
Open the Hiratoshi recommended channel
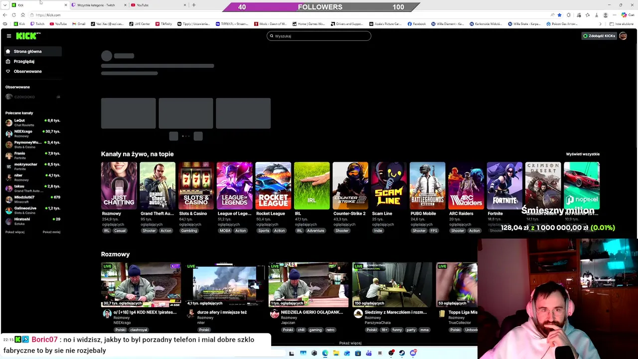(x=32, y=221)
